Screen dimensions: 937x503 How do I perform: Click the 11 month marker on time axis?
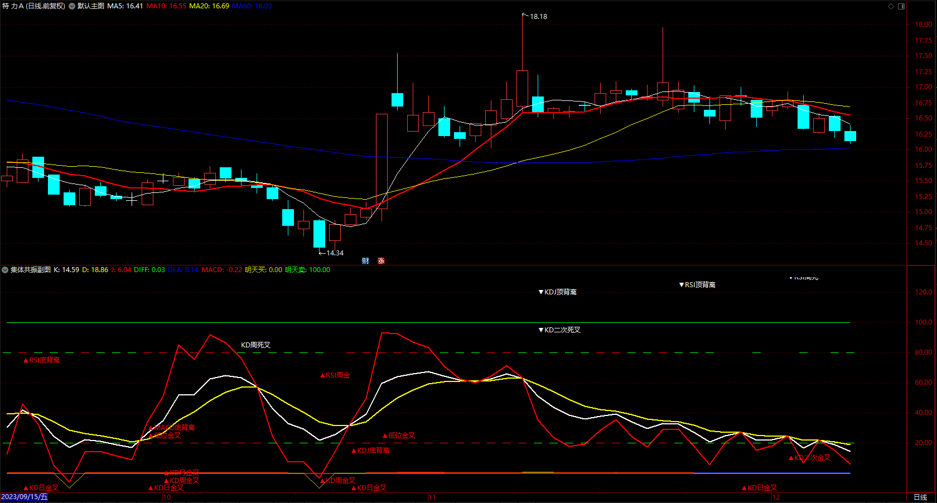(x=432, y=497)
